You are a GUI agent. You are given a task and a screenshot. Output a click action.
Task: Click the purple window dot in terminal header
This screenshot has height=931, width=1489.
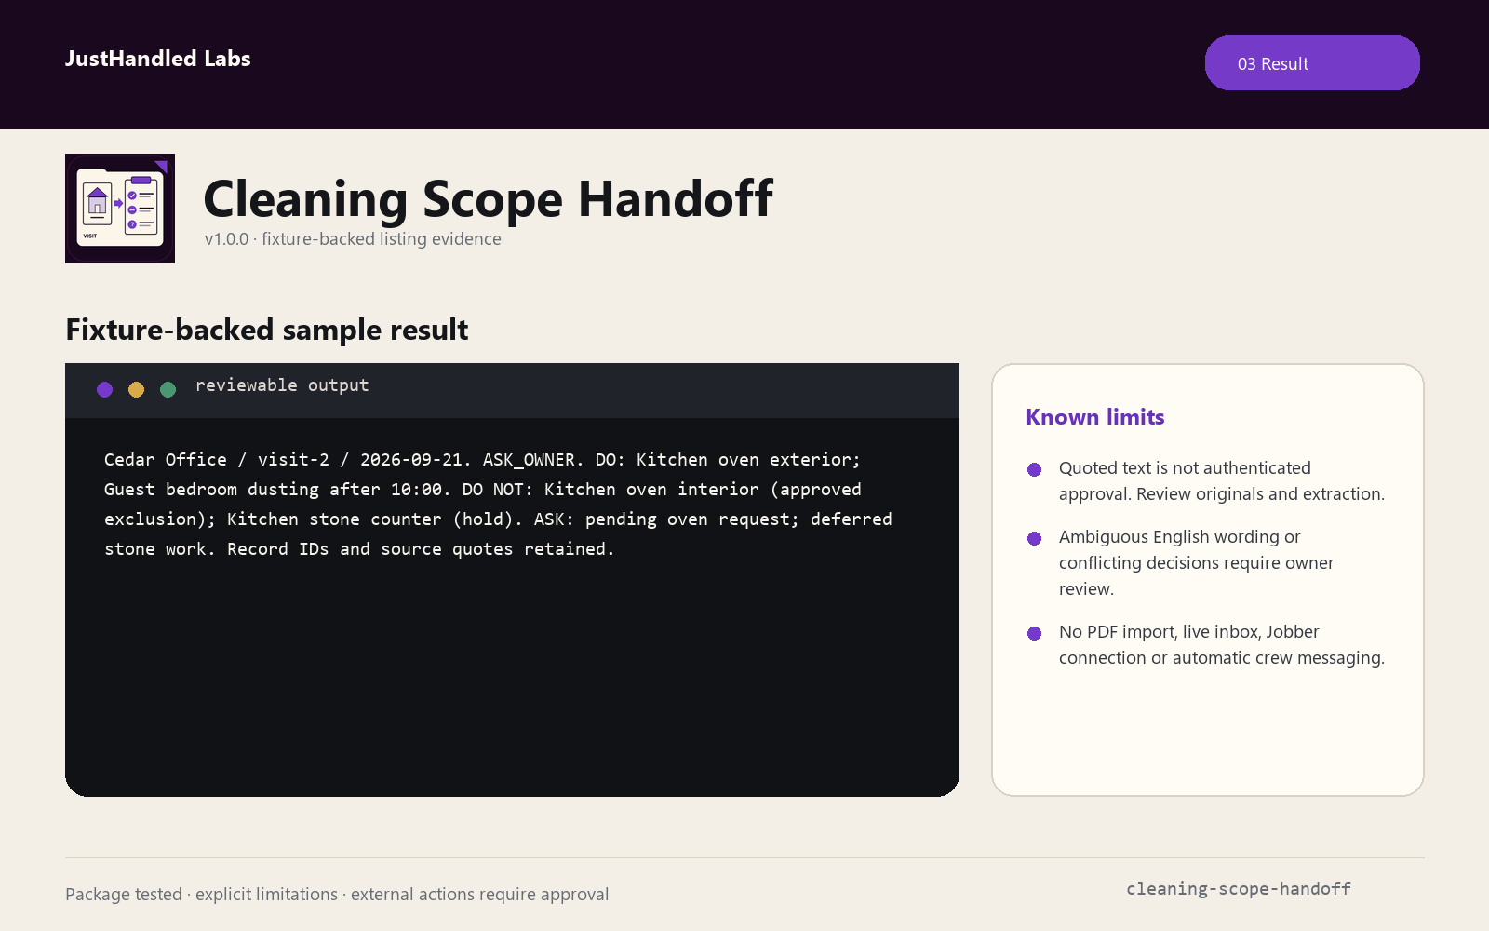[x=105, y=389]
